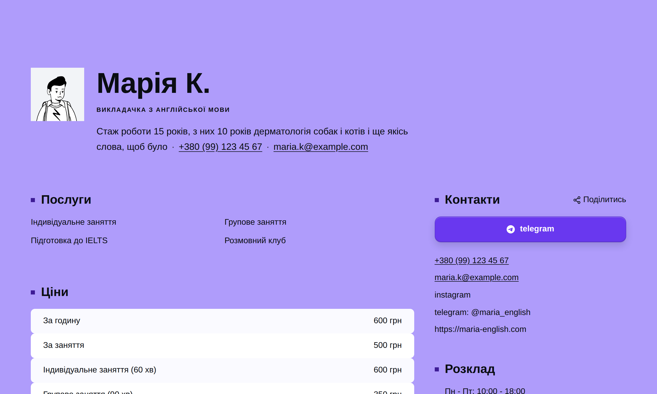Click the Індивідуальне заняття (60 хв) price row
Screen dimensions: 657x394
(x=222, y=370)
